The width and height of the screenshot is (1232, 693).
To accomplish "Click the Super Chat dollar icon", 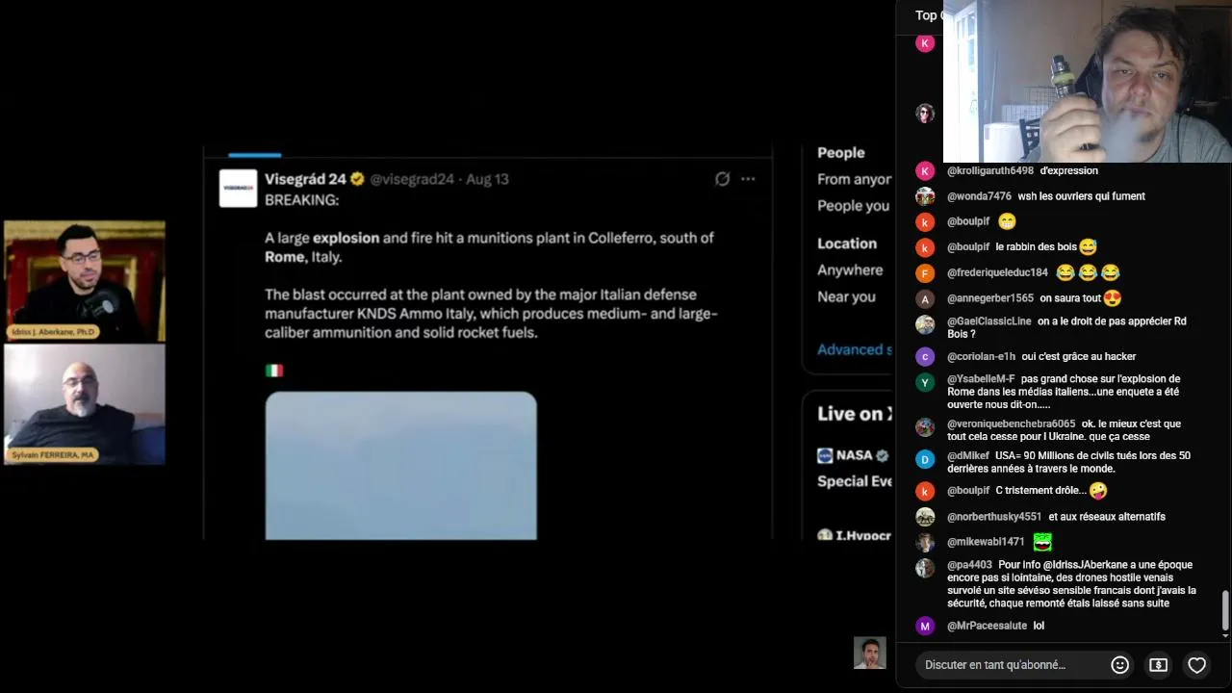I will 1158,665.
